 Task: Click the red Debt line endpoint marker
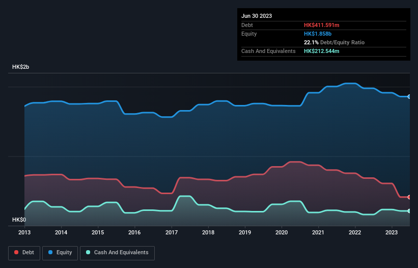tap(409, 197)
